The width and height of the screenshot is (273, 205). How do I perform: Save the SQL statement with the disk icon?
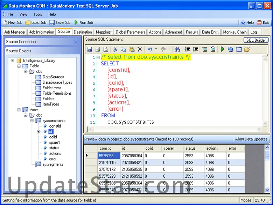tap(90, 49)
